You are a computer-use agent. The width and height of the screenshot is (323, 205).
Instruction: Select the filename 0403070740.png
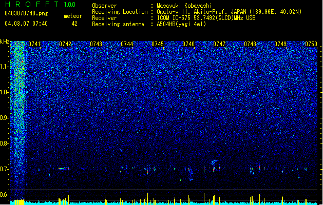[x=26, y=13]
